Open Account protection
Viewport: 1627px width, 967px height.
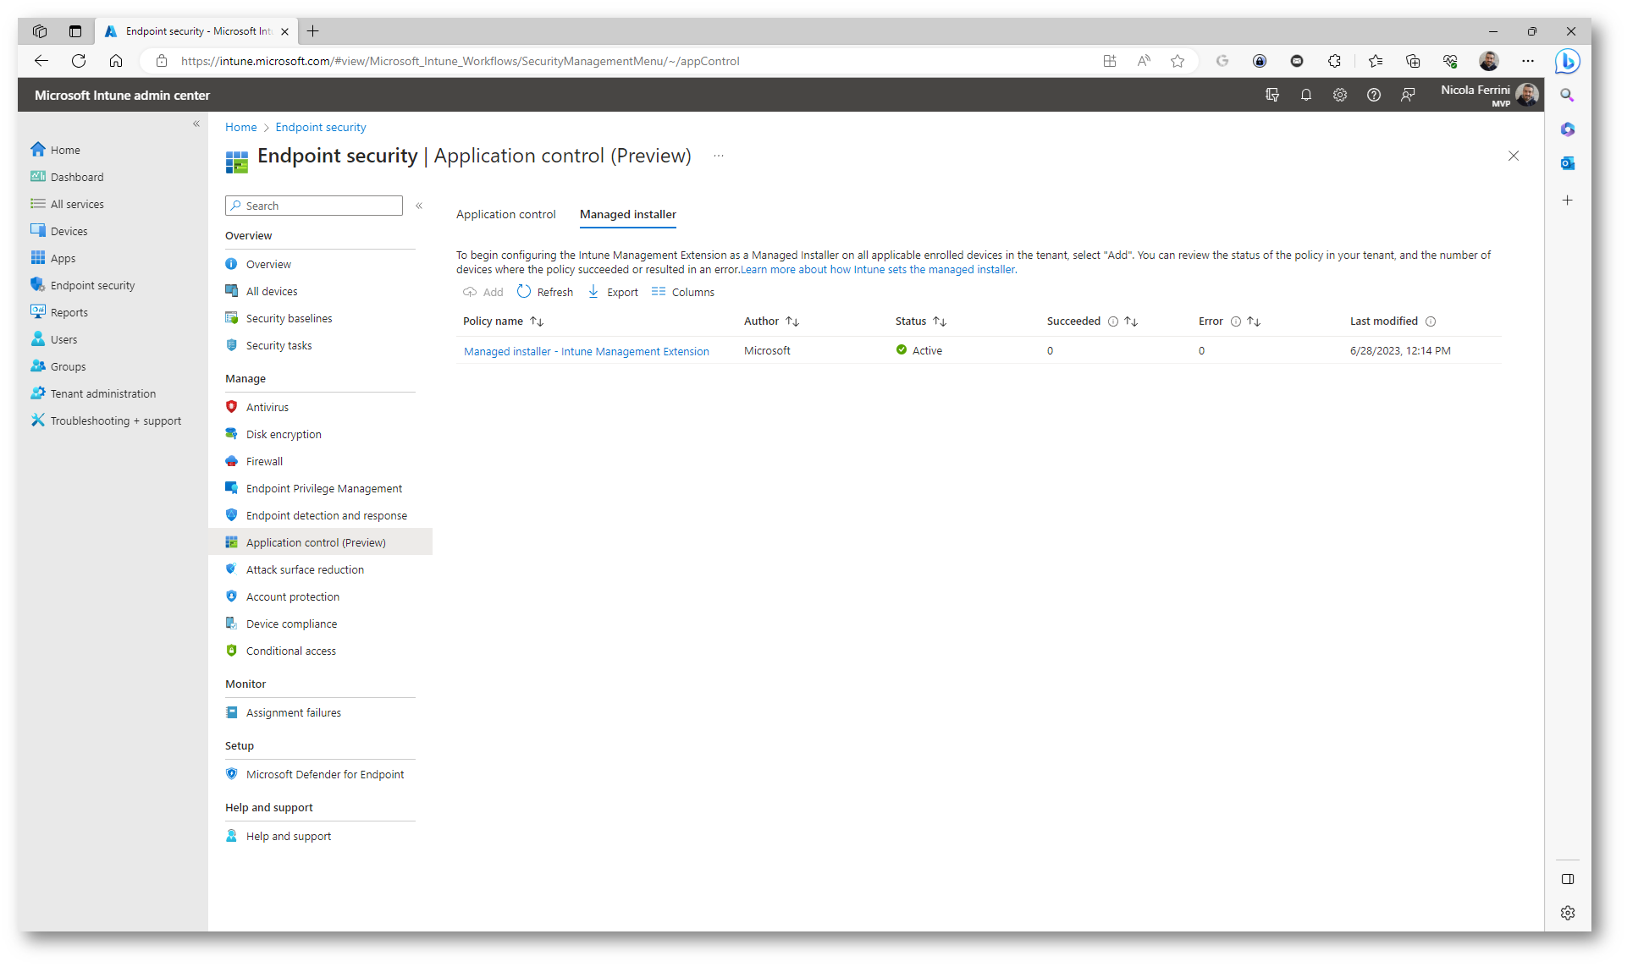coord(292,596)
